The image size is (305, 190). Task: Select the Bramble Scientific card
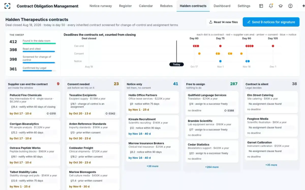pos(212,128)
